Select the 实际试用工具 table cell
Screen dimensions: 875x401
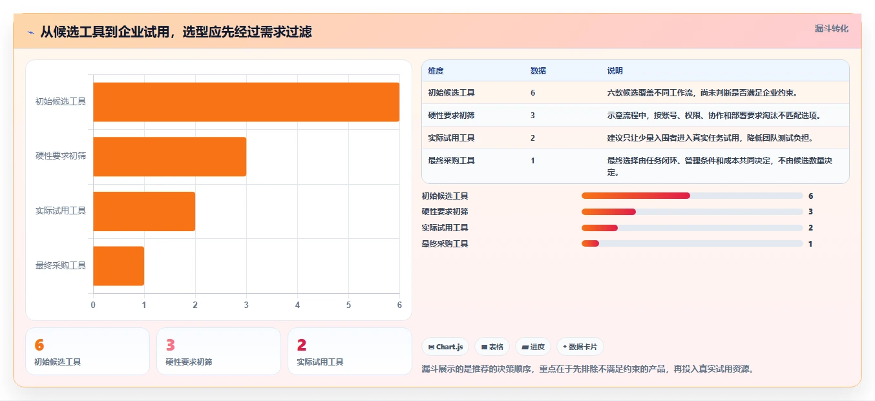(x=451, y=138)
